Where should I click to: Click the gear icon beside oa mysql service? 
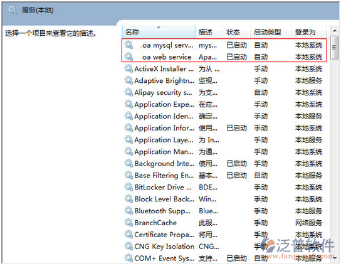[129, 45]
